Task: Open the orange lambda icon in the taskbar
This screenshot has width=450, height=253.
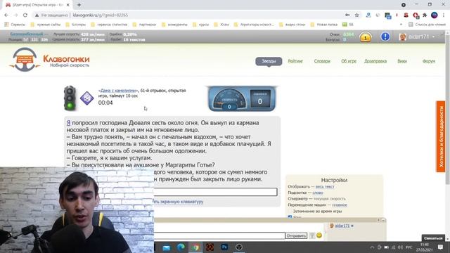Action: (x=210, y=247)
